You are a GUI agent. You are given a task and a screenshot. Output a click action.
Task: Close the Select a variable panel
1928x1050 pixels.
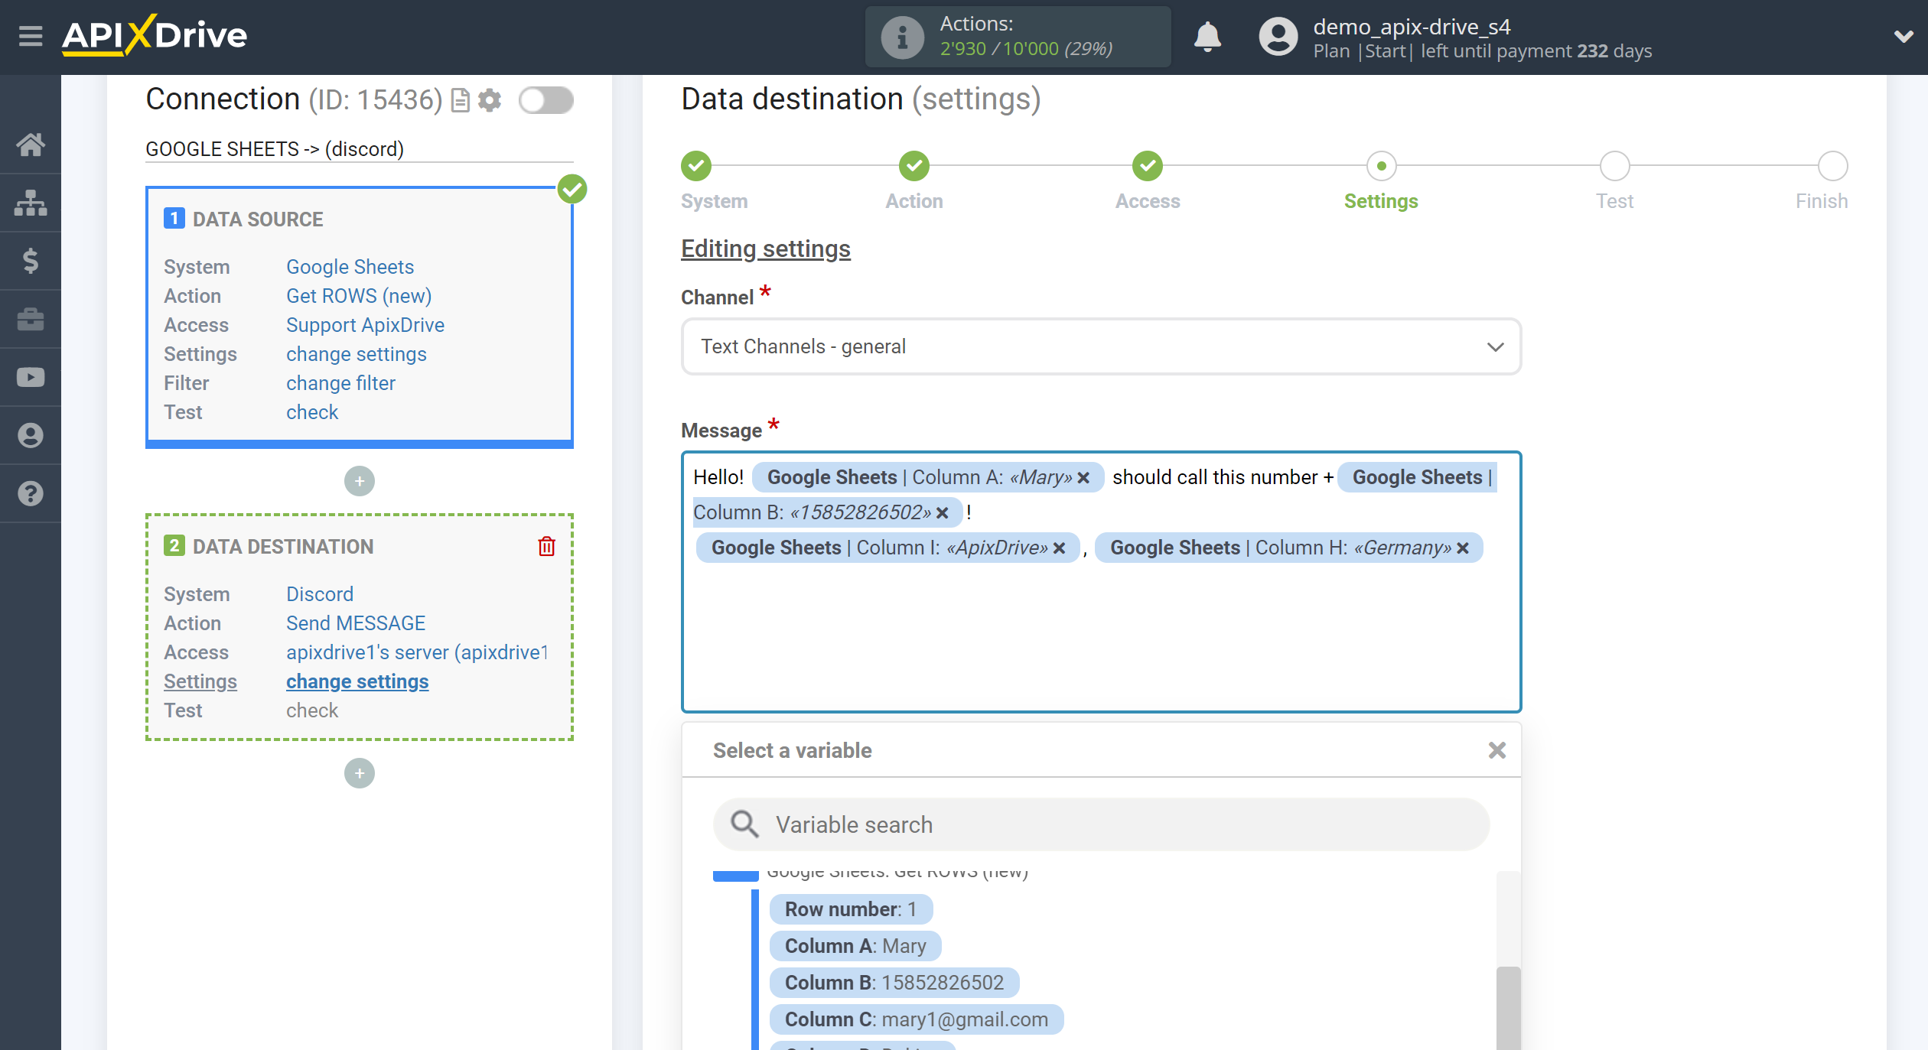pos(1497,750)
